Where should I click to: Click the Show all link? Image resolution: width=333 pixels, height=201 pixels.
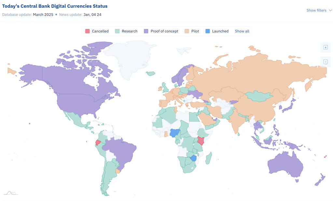pos(242,31)
